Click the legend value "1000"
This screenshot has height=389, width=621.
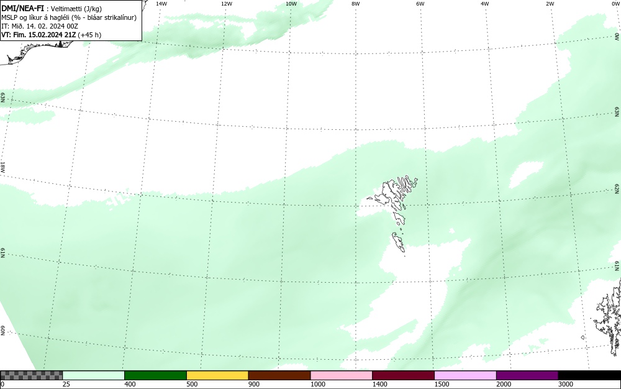[317, 384]
